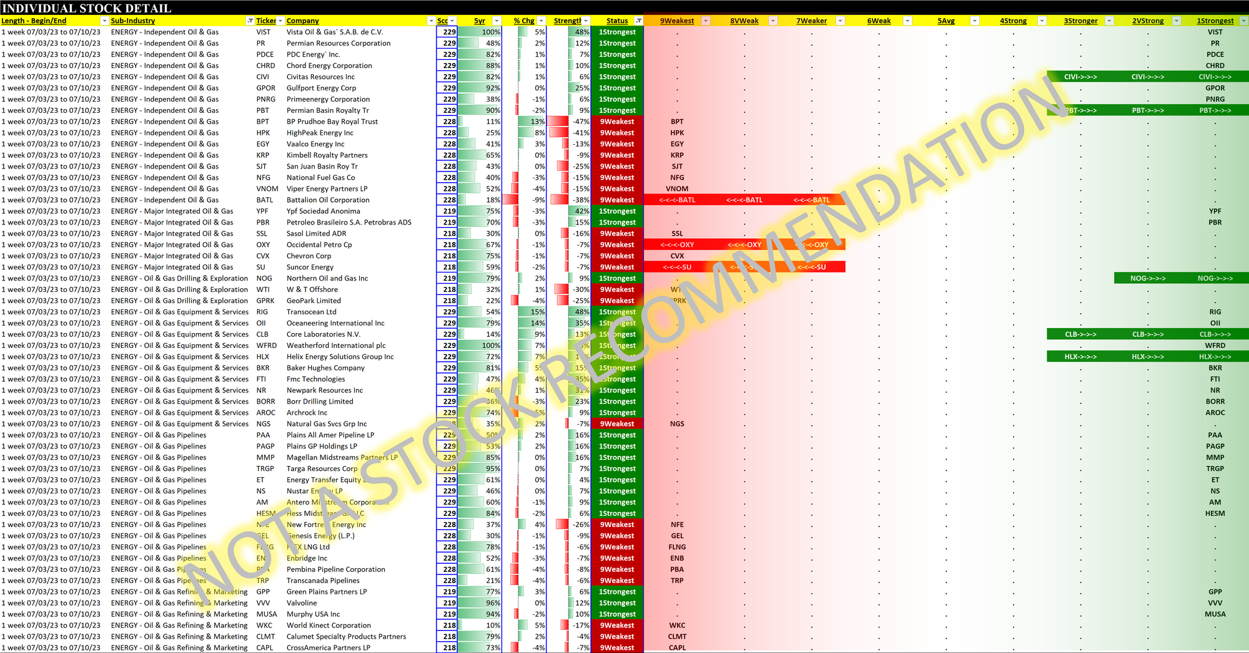Image resolution: width=1249 pixels, height=653 pixels.
Task: Click the Northern Oil and Gas Inc cell
Action: point(360,279)
